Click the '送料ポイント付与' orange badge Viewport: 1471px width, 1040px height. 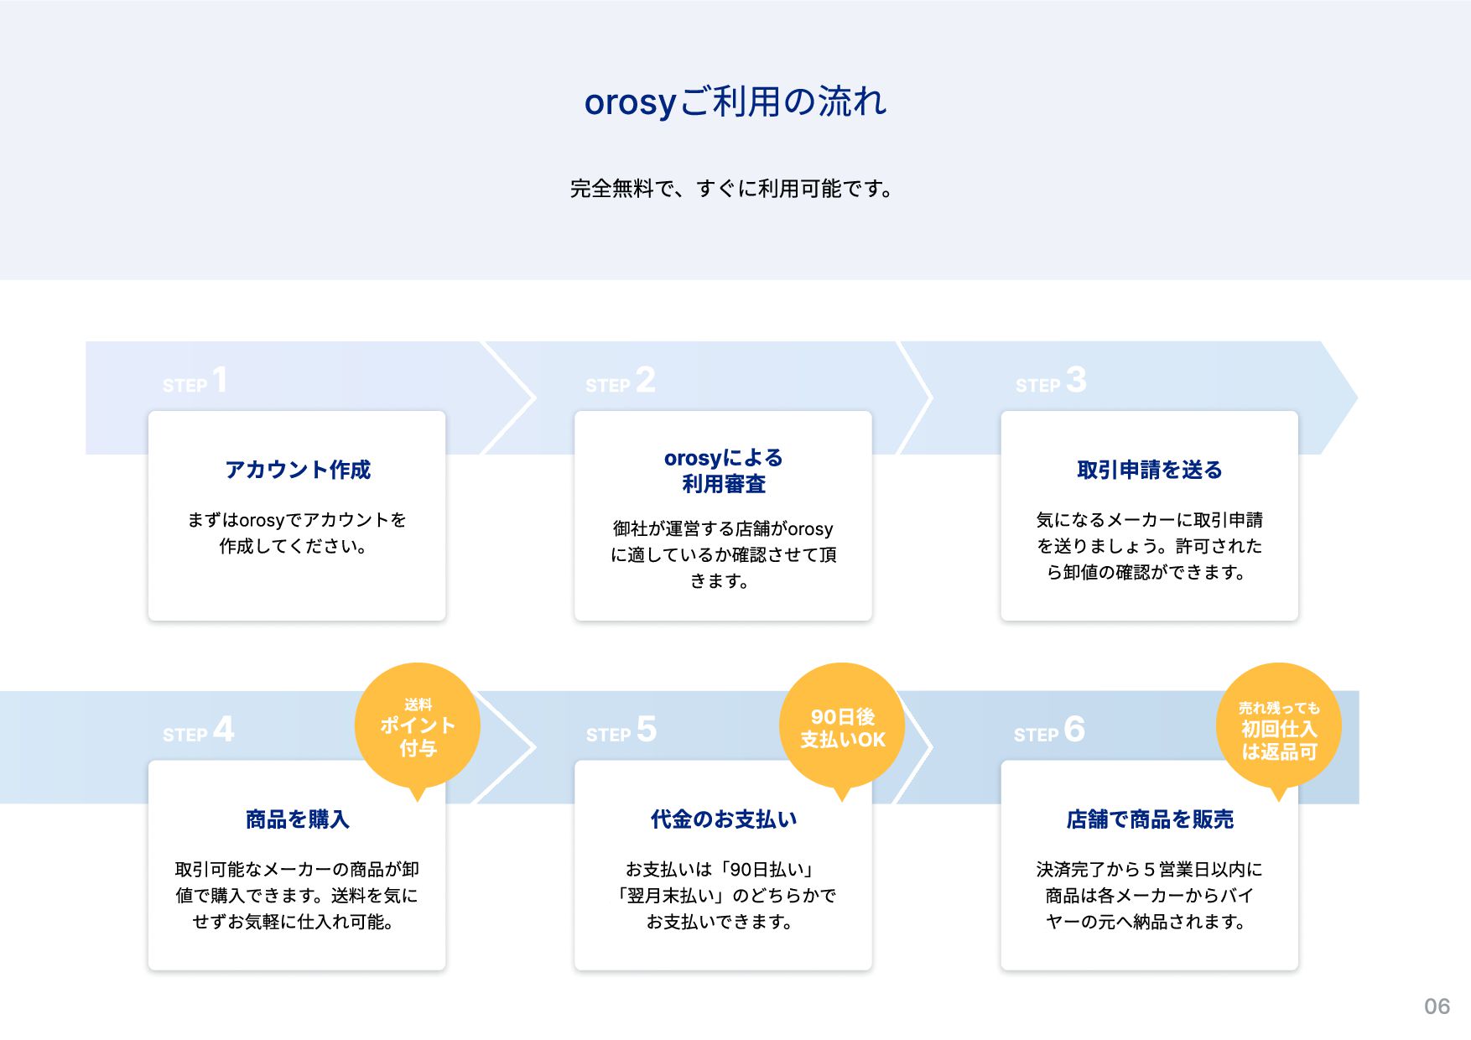click(x=418, y=728)
